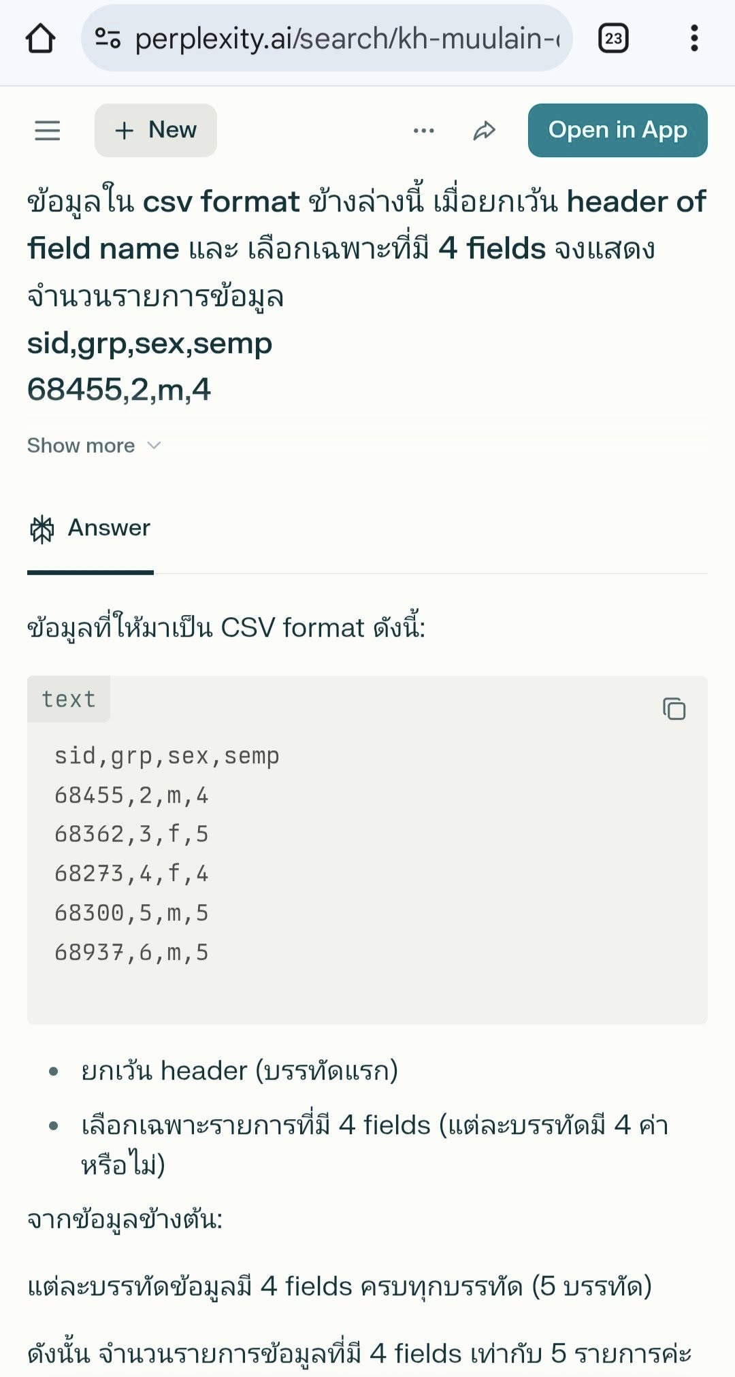
Task: Tap the question heading about csv format
Action: (x=366, y=248)
